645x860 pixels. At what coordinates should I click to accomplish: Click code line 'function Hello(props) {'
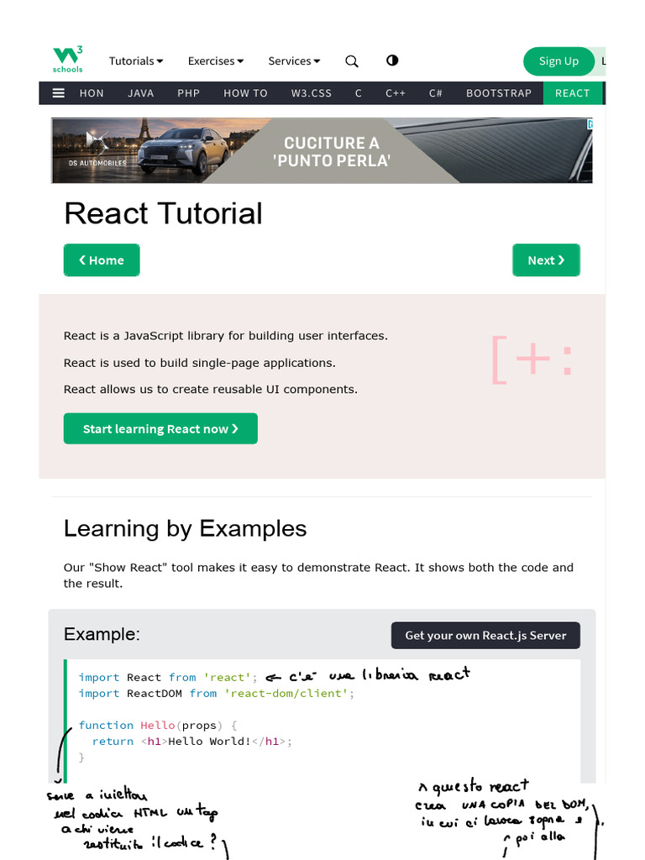pos(158,725)
